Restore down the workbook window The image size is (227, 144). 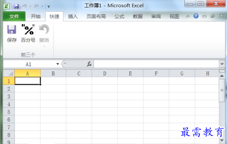[213, 16]
